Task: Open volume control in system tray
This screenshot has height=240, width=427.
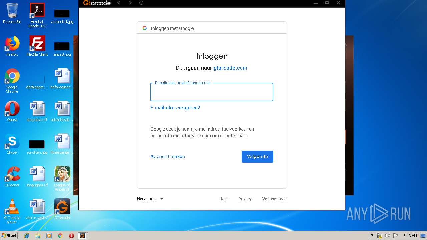Action: tap(387, 236)
